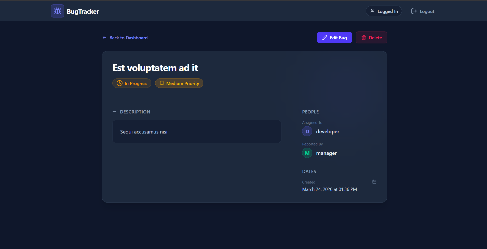Select the In Progress status badge
The height and width of the screenshot is (249, 487).
coord(132,83)
